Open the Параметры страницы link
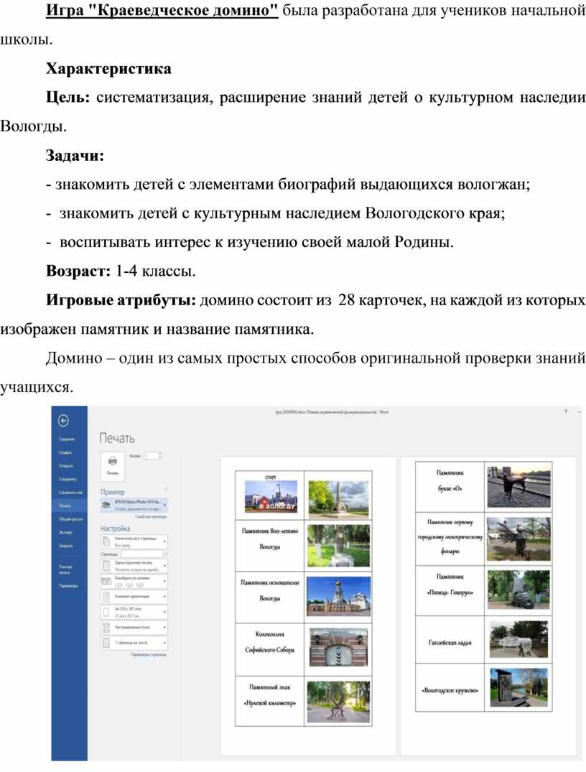The height and width of the screenshot is (772, 586). [x=149, y=655]
